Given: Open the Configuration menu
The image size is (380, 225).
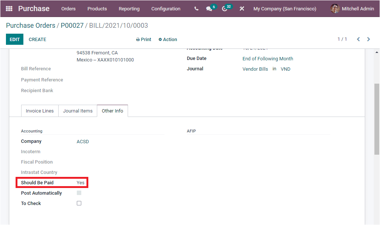Looking at the screenshot, I should click(x=166, y=9).
